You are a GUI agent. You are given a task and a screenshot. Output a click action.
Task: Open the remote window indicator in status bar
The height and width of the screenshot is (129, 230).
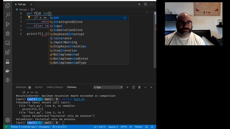pyautogui.click(x=6, y=127)
